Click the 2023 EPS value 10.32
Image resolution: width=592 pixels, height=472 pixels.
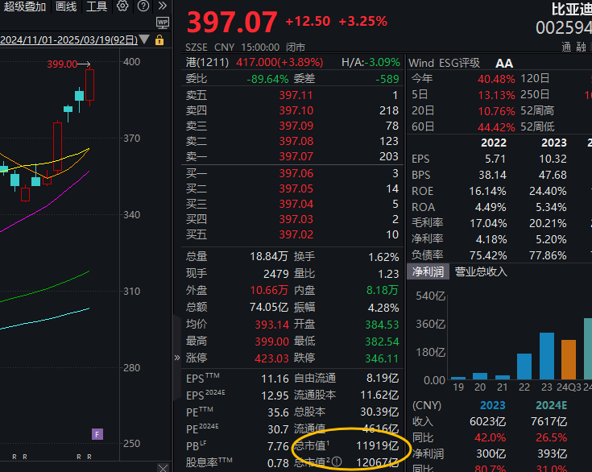click(553, 159)
